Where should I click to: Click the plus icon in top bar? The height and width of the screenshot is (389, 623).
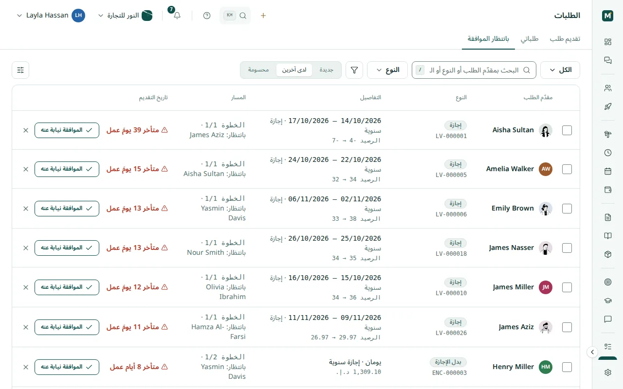coord(263,16)
